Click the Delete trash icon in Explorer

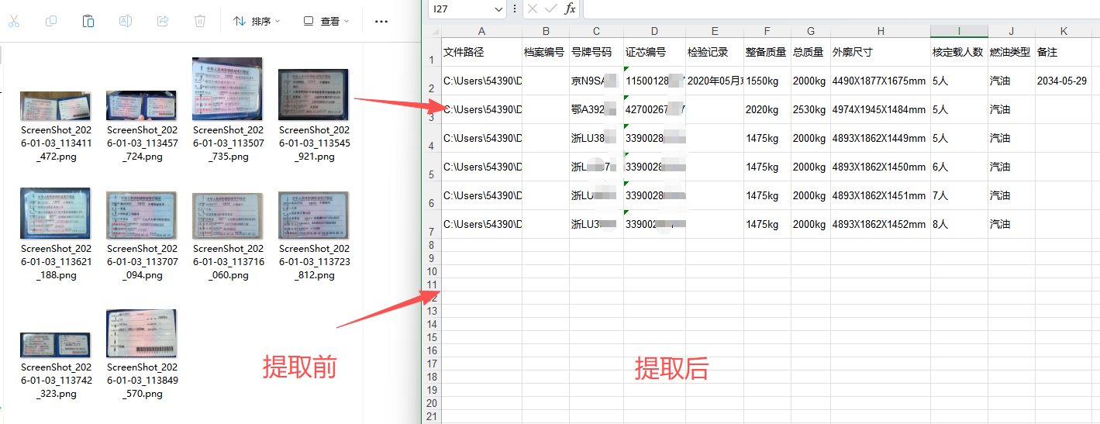[x=200, y=21]
